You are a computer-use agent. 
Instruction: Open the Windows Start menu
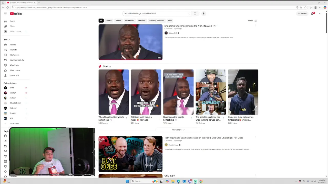coord(127,181)
